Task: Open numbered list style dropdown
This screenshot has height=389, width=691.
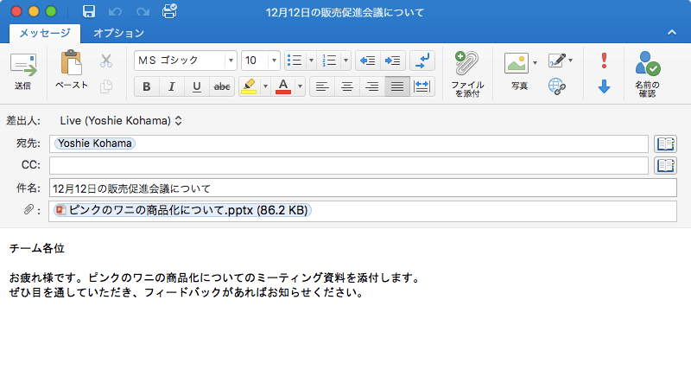Action: click(346, 61)
